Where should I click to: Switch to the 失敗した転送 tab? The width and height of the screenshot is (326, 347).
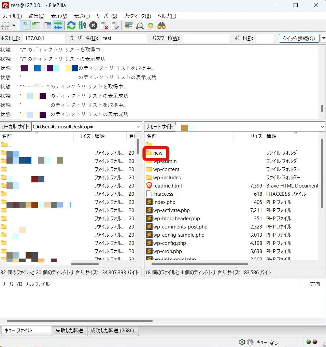point(70,331)
